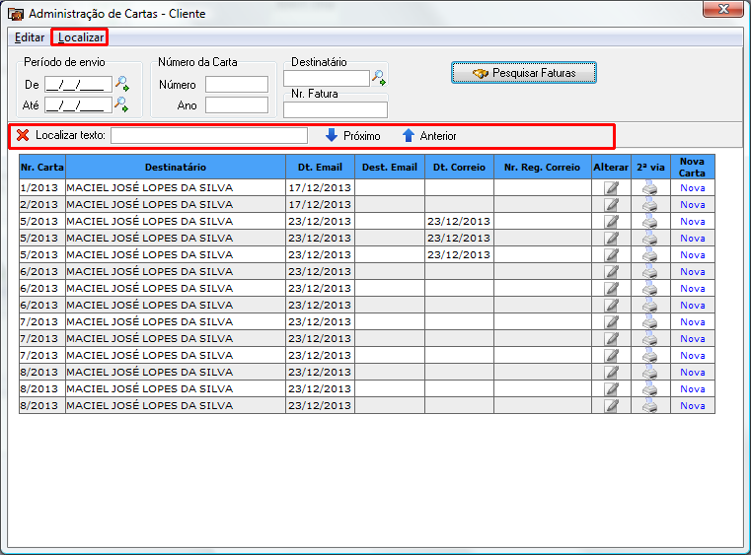The width and height of the screenshot is (751, 555).
Task: Click 17/12/2013 date in the 1/2013 row
Action: coord(320,187)
